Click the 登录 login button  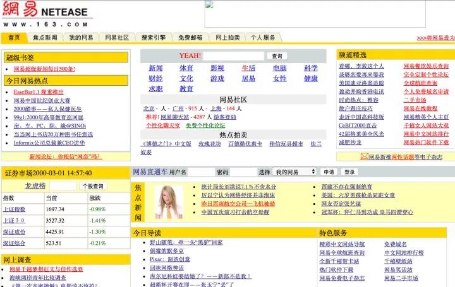349,172
